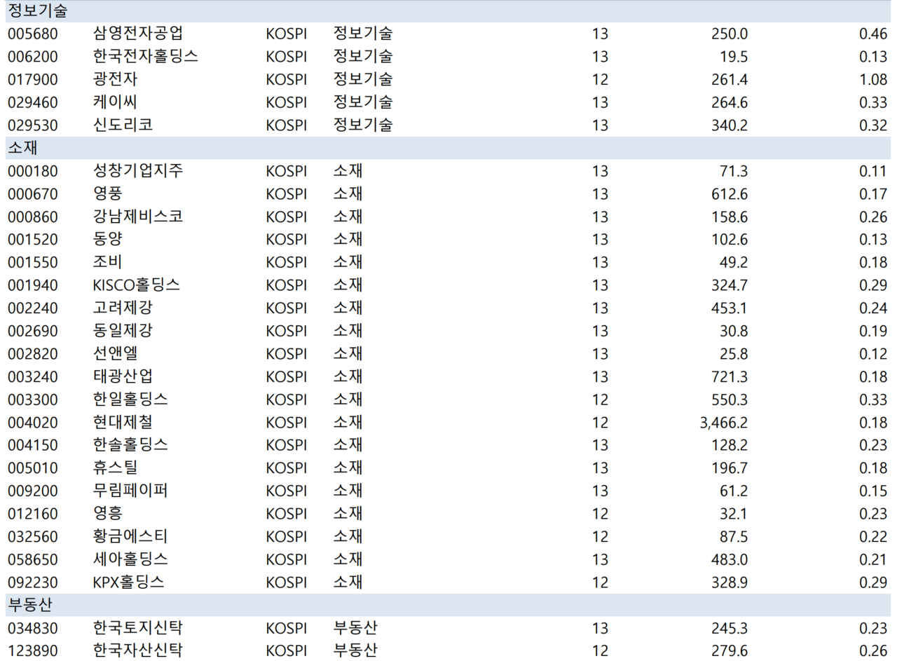Click the value 279.6
Image resolution: width=897 pixels, height=661 pixels.
[x=729, y=650]
